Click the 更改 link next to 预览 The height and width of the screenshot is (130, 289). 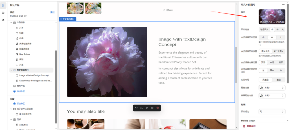coord(52,12)
